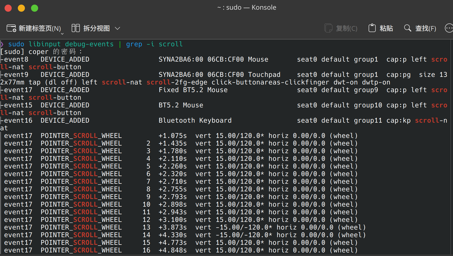Click the '+4.848s' timestamp

(x=173, y=250)
